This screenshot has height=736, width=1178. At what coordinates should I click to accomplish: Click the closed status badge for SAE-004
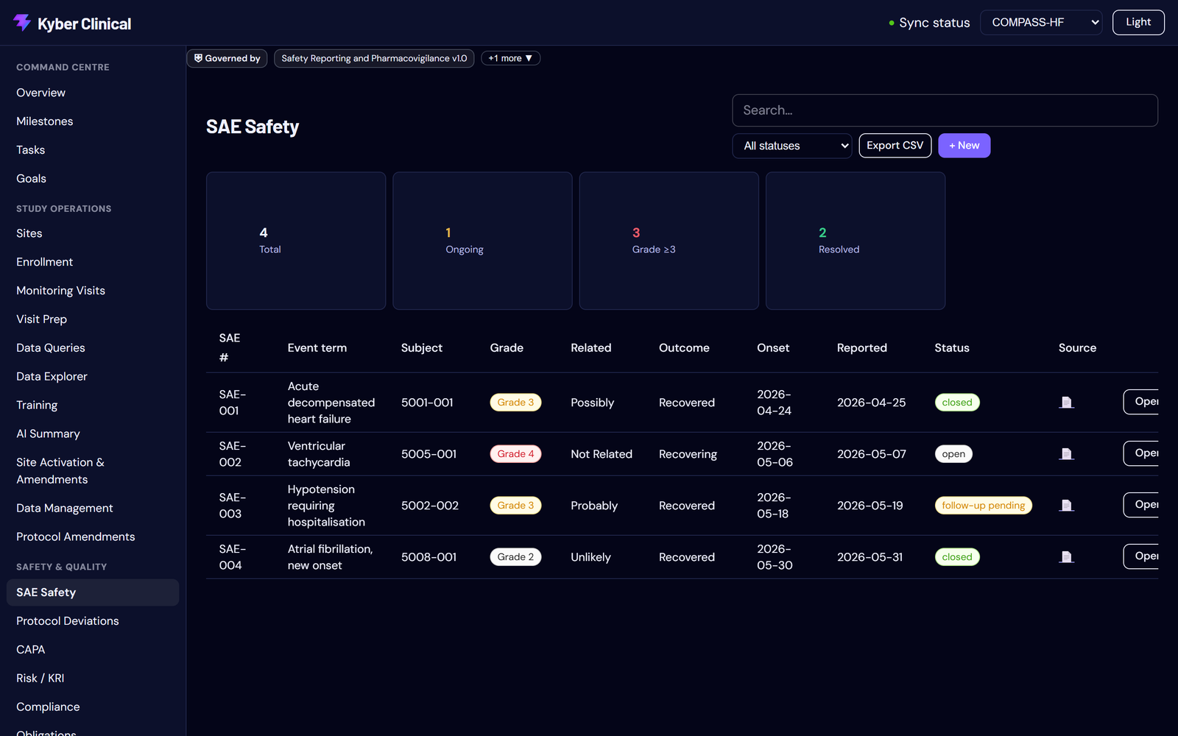tap(957, 557)
